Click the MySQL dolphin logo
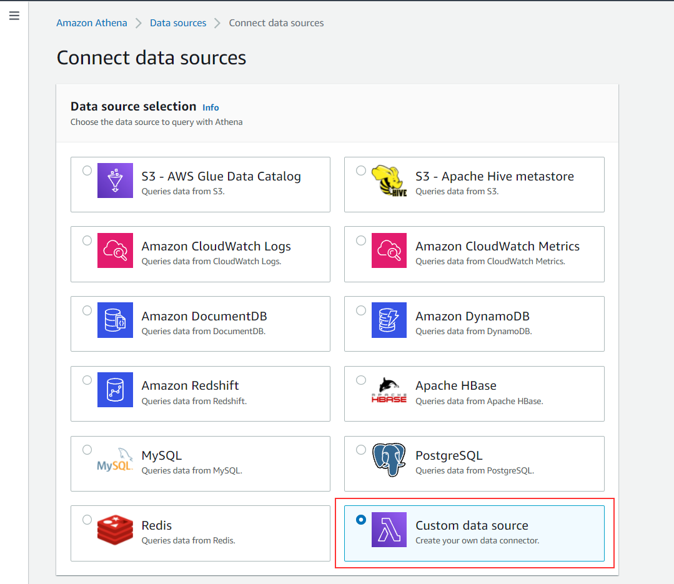 [115, 460]
